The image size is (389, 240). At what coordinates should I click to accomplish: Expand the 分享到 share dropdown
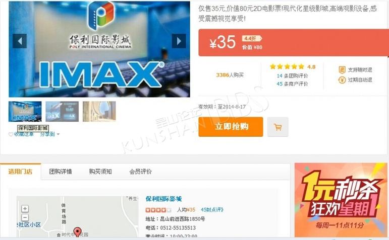coord(50,134)
